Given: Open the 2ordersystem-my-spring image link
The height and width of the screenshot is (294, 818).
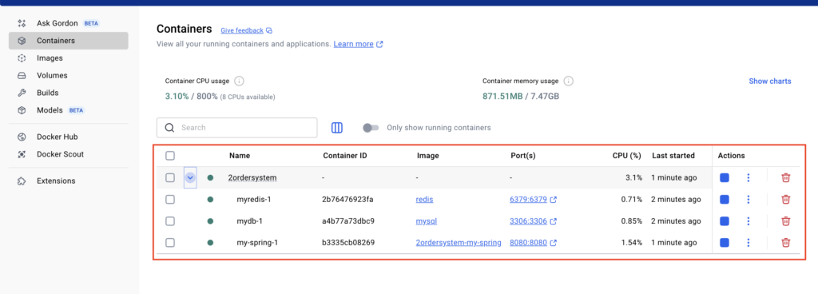Looking at the screenshot, I should coord(459,243).
